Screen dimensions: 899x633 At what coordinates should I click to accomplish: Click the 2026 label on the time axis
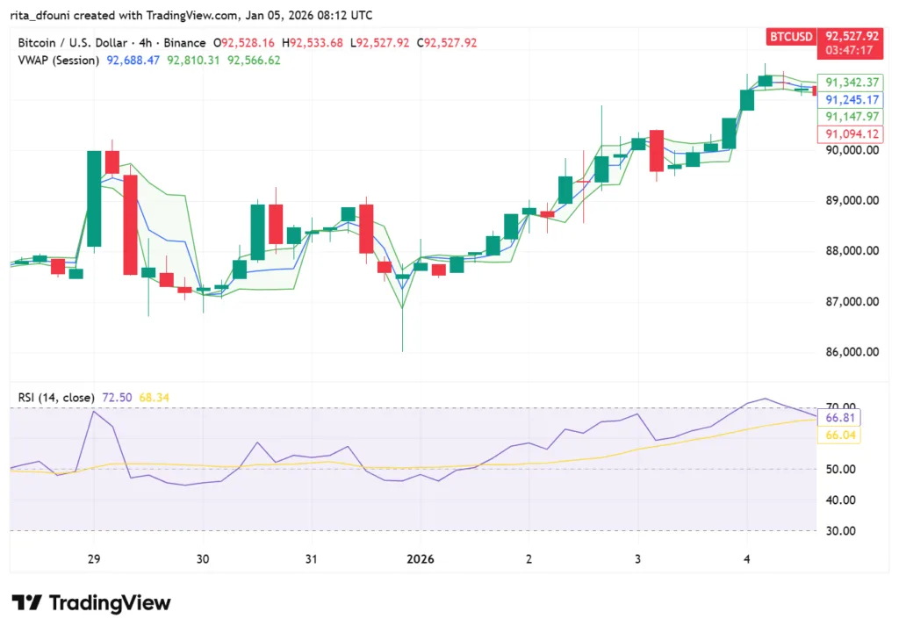click(420, 559)
